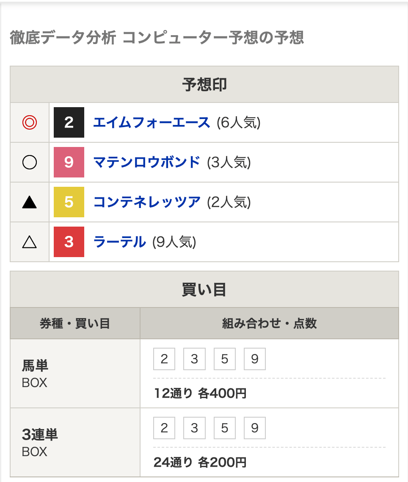Click the 買い目 section header

(x=204, y=289)
